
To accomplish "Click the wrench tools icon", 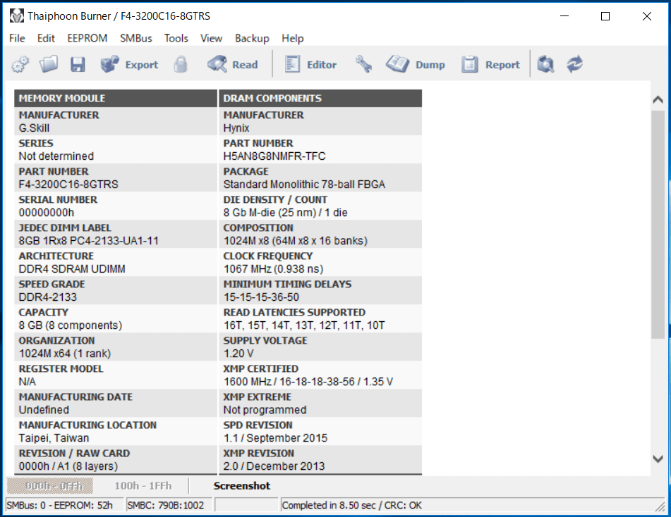I will coord(363,65).
